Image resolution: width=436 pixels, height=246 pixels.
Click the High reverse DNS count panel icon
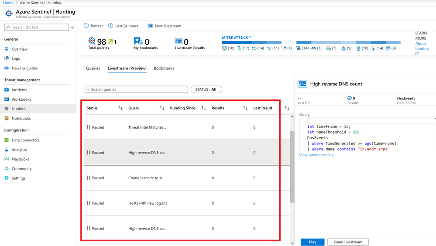[302, 84]
